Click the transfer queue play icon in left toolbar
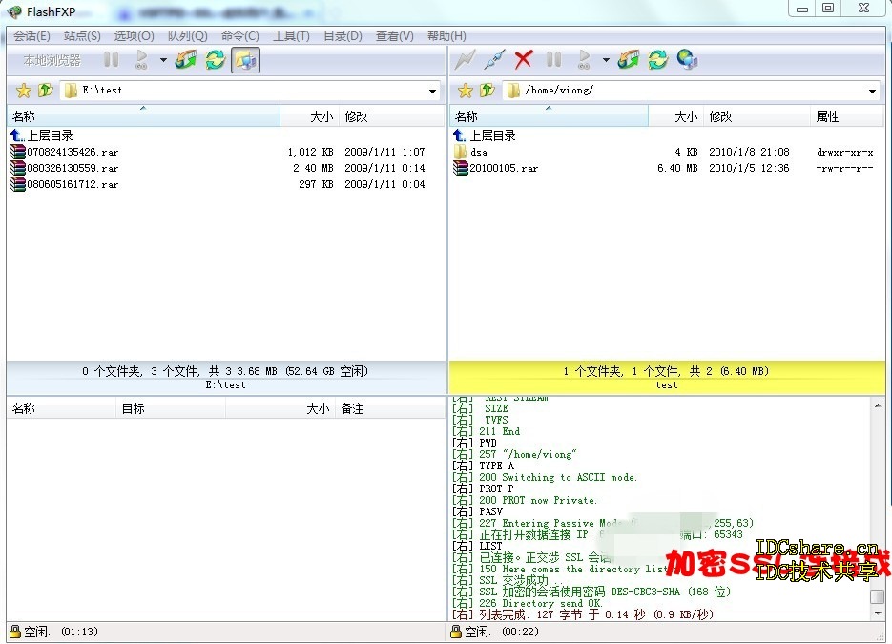Viewport: 892px width, 644px height. point(141,60)
